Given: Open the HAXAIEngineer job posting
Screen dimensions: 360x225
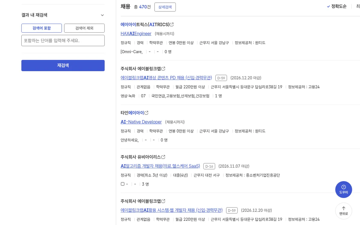Looking at the screenshot, I should pyautogui.click(x=136, y=34).
